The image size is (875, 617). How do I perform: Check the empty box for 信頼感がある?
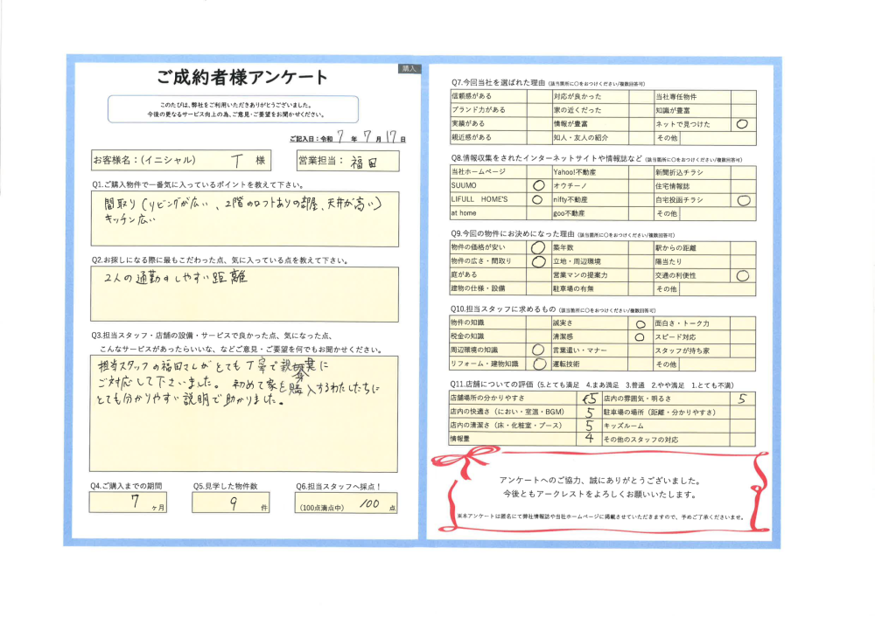click(538, 96)
